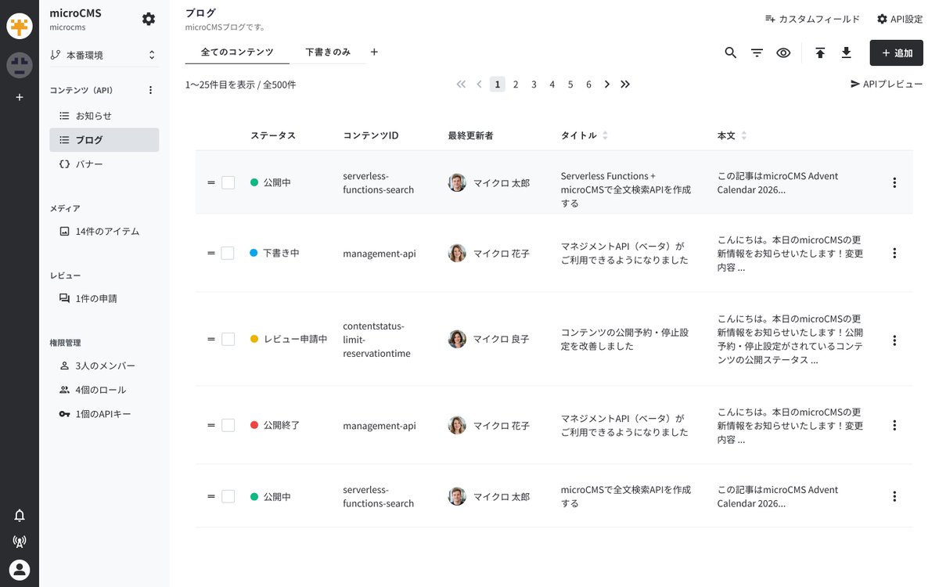Screen dimensions: 939x587
Task: Switch to the 下書きのみ tab
Action: 328,52
